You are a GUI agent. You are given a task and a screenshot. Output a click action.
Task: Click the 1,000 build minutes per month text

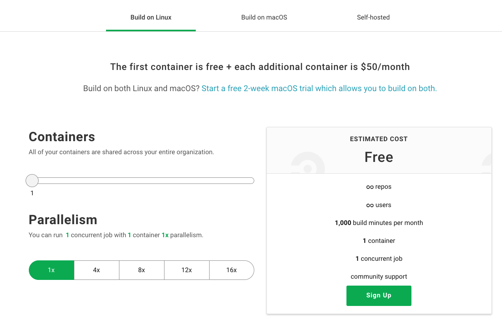pos(379,223)
